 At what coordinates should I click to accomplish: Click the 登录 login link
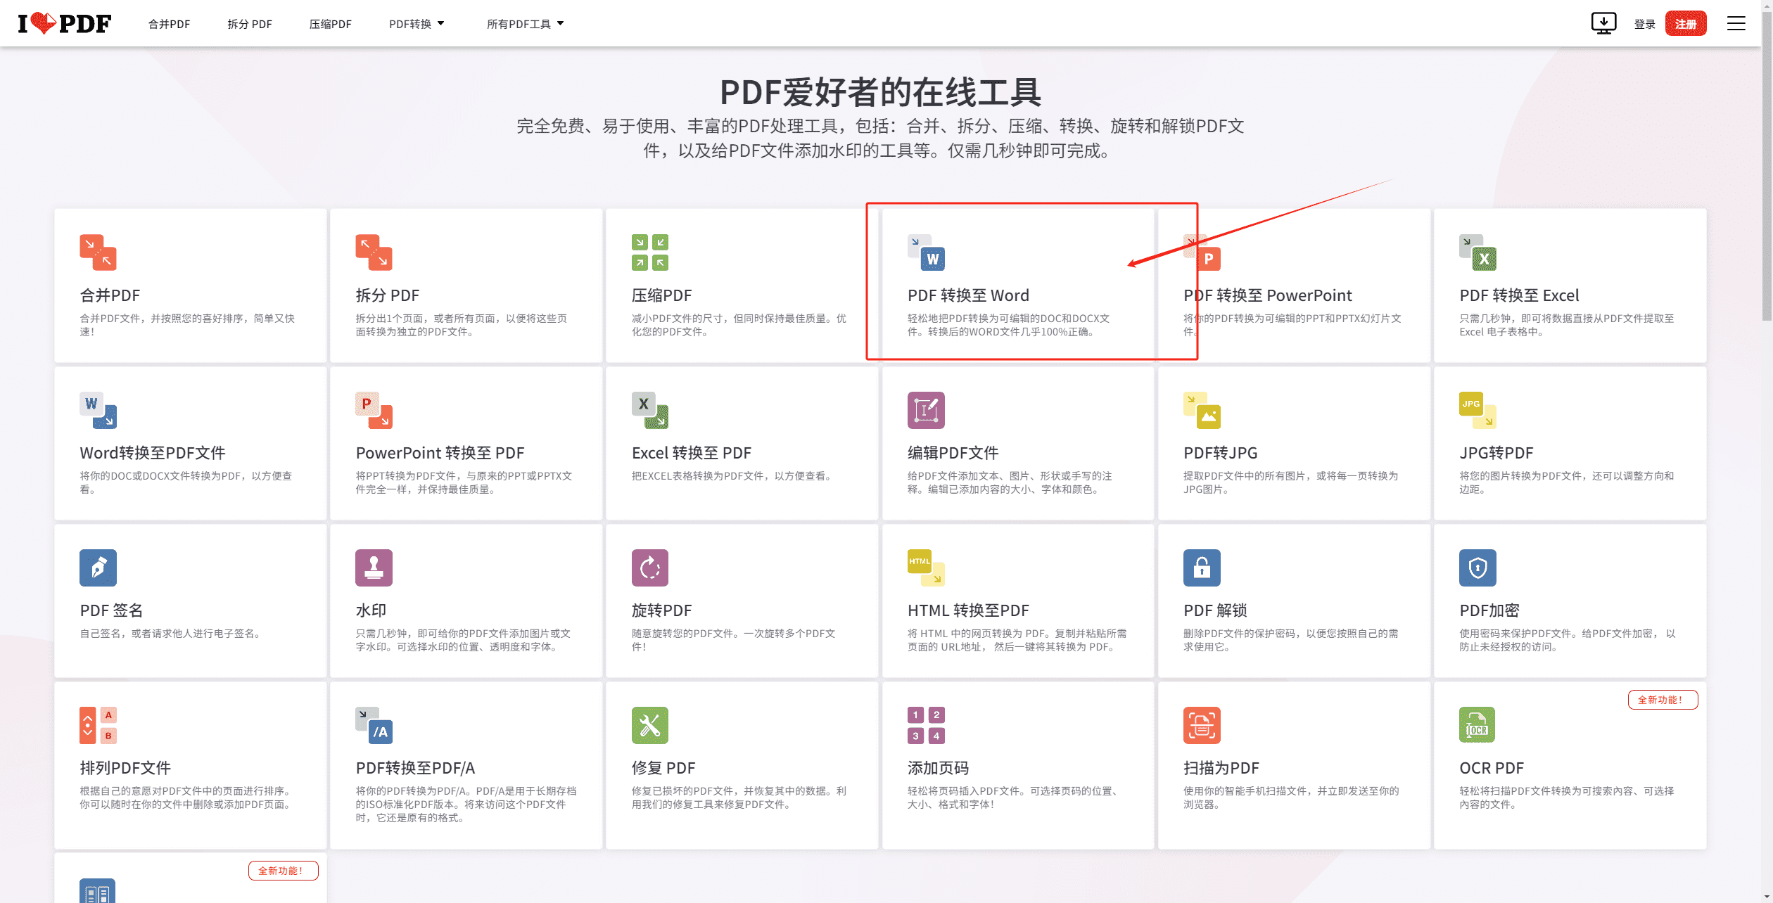[x=1644, y=24]
